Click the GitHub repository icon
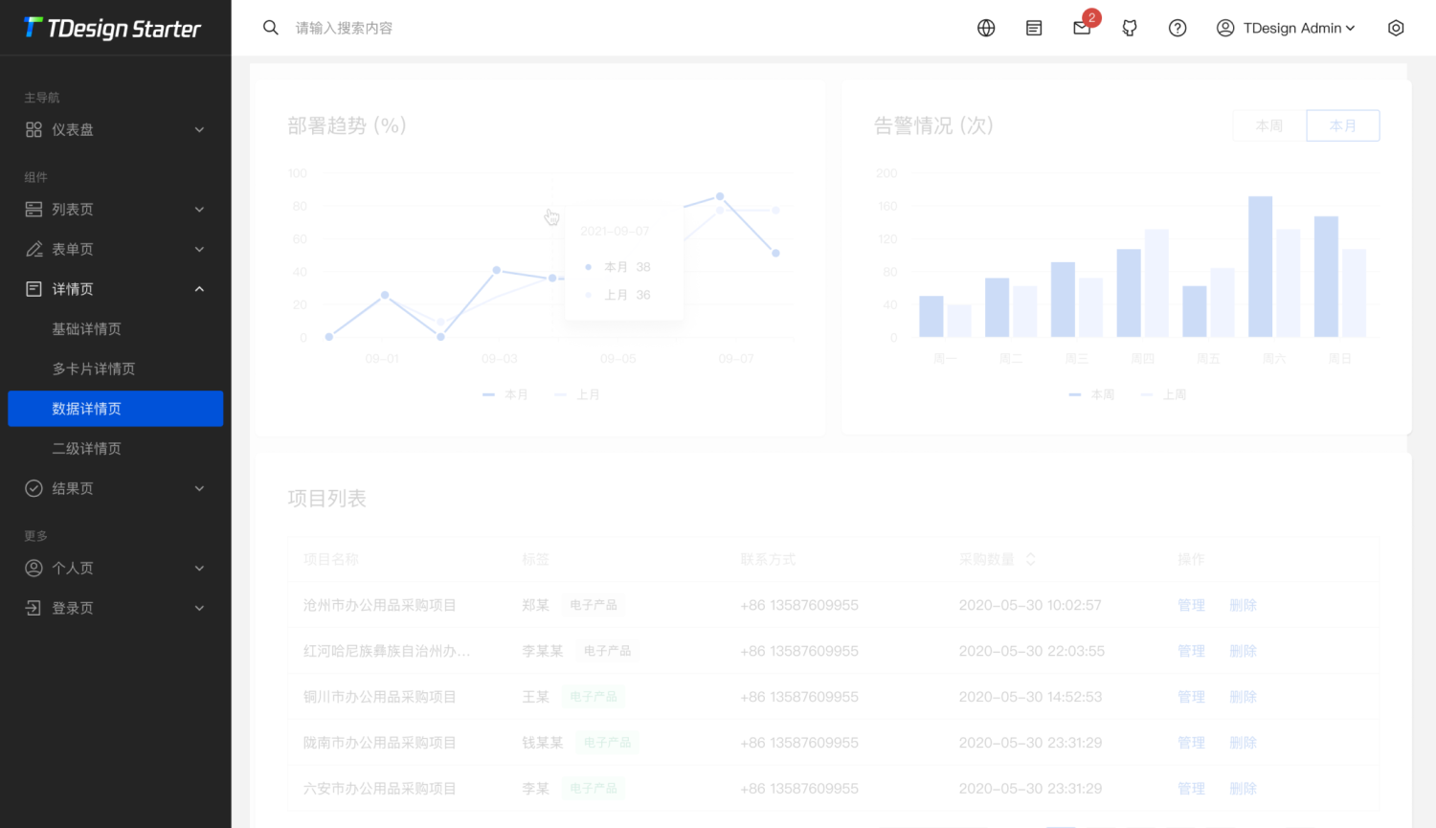Viewport: 1436px width, 828px height. pyautogui.click(x=1129, y=28)
